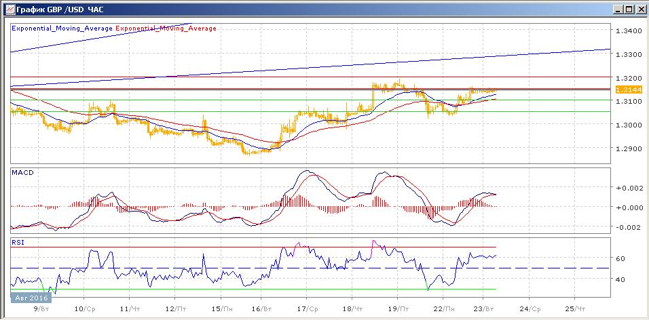
Task: Click the Авг 2016 month label
Action: click(x=31, y=297)
